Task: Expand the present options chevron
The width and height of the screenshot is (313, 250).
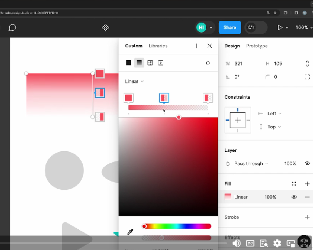Action: [x=287, y=27]
